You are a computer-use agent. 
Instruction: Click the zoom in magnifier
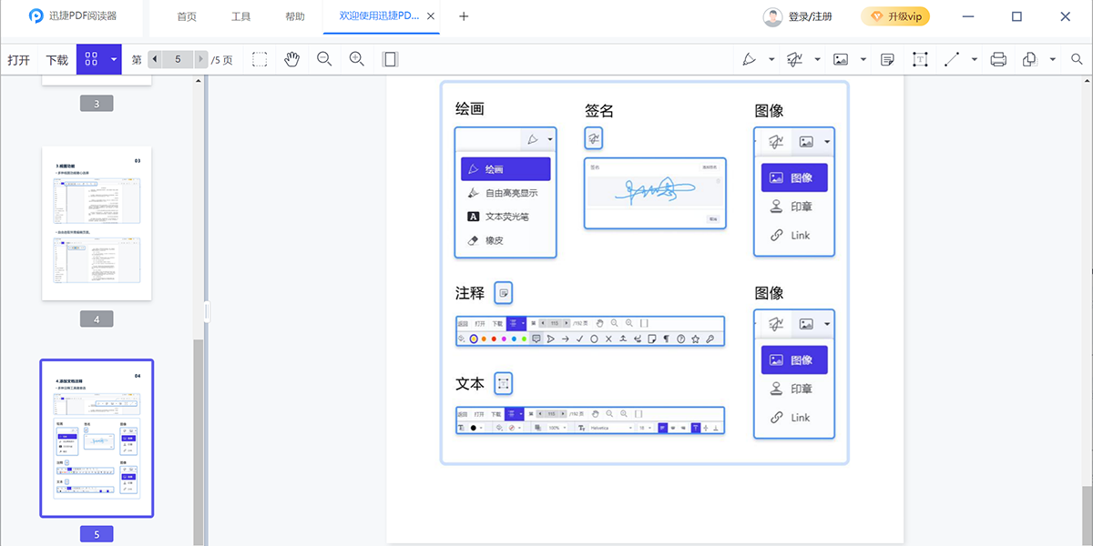click(357, 59)
